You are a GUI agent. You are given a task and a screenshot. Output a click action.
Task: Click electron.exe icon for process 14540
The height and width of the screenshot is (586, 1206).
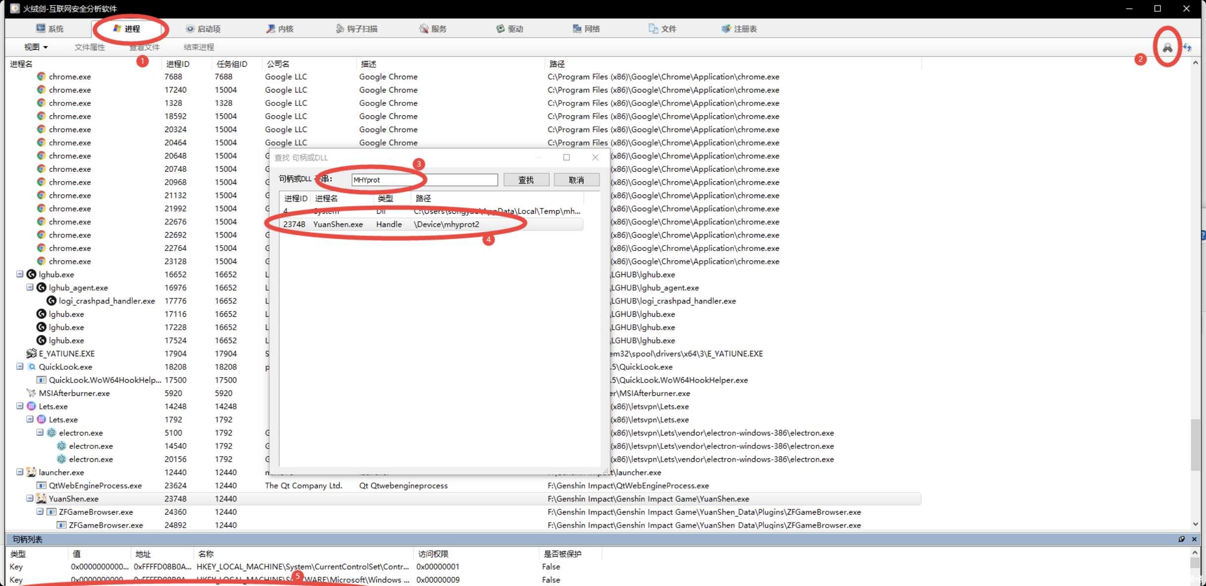(61, 446)
